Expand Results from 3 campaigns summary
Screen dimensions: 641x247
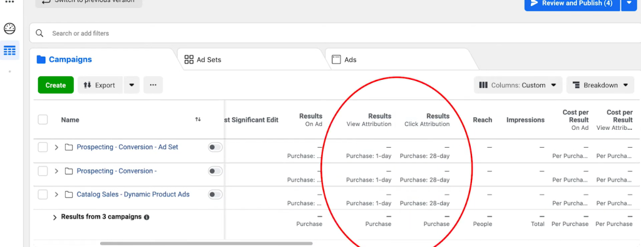click(55, 218)
